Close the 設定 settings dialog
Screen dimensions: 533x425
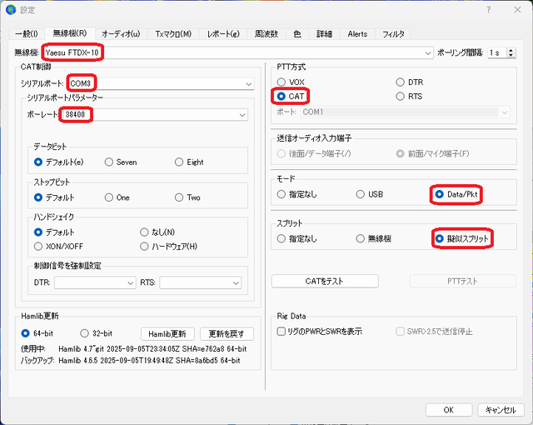(x=517, y=10)
